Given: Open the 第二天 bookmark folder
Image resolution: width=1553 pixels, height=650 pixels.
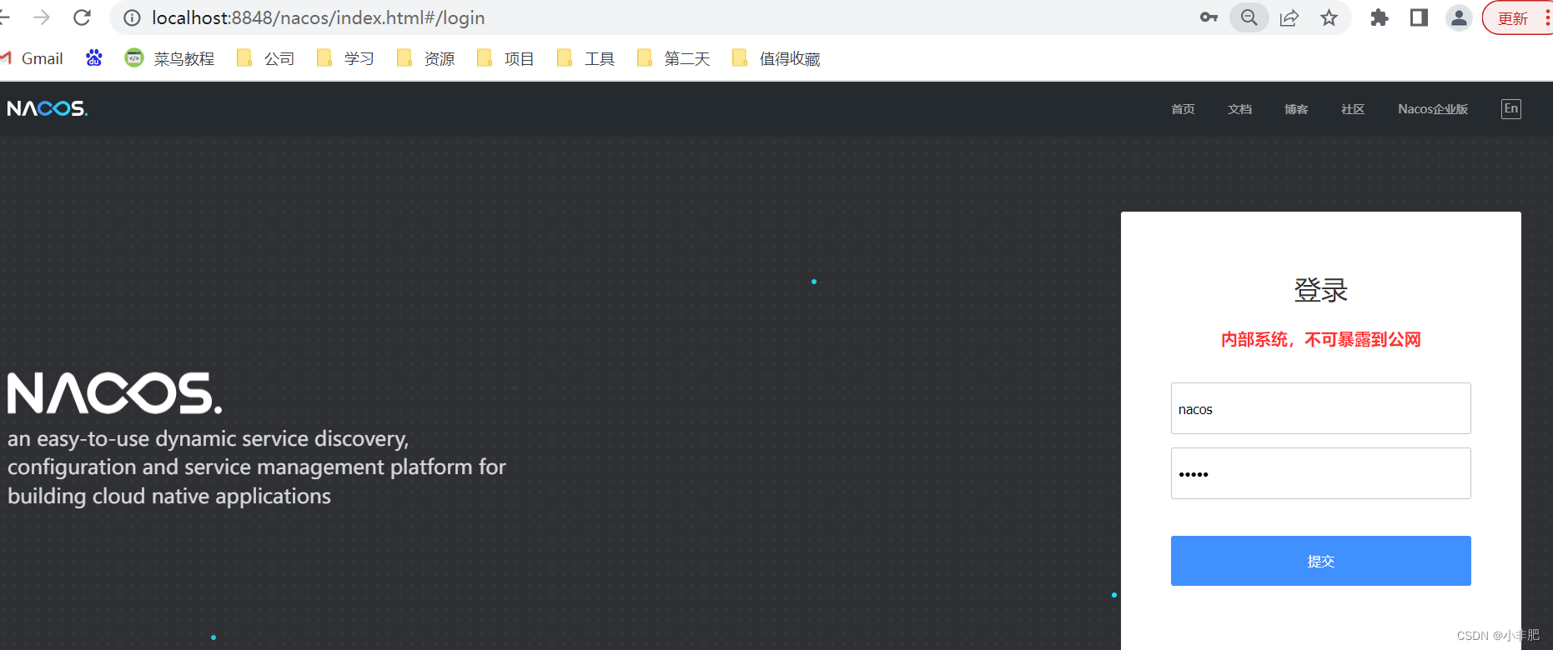Looking at the screenshot, I should pyautogui.click(x=673, y=58).
